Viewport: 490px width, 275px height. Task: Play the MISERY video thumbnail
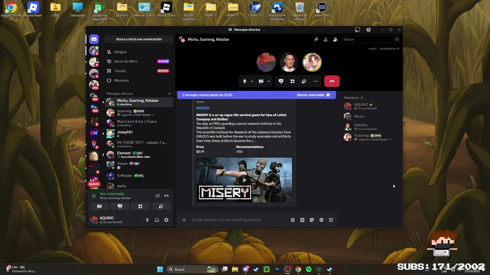point(244,180)
